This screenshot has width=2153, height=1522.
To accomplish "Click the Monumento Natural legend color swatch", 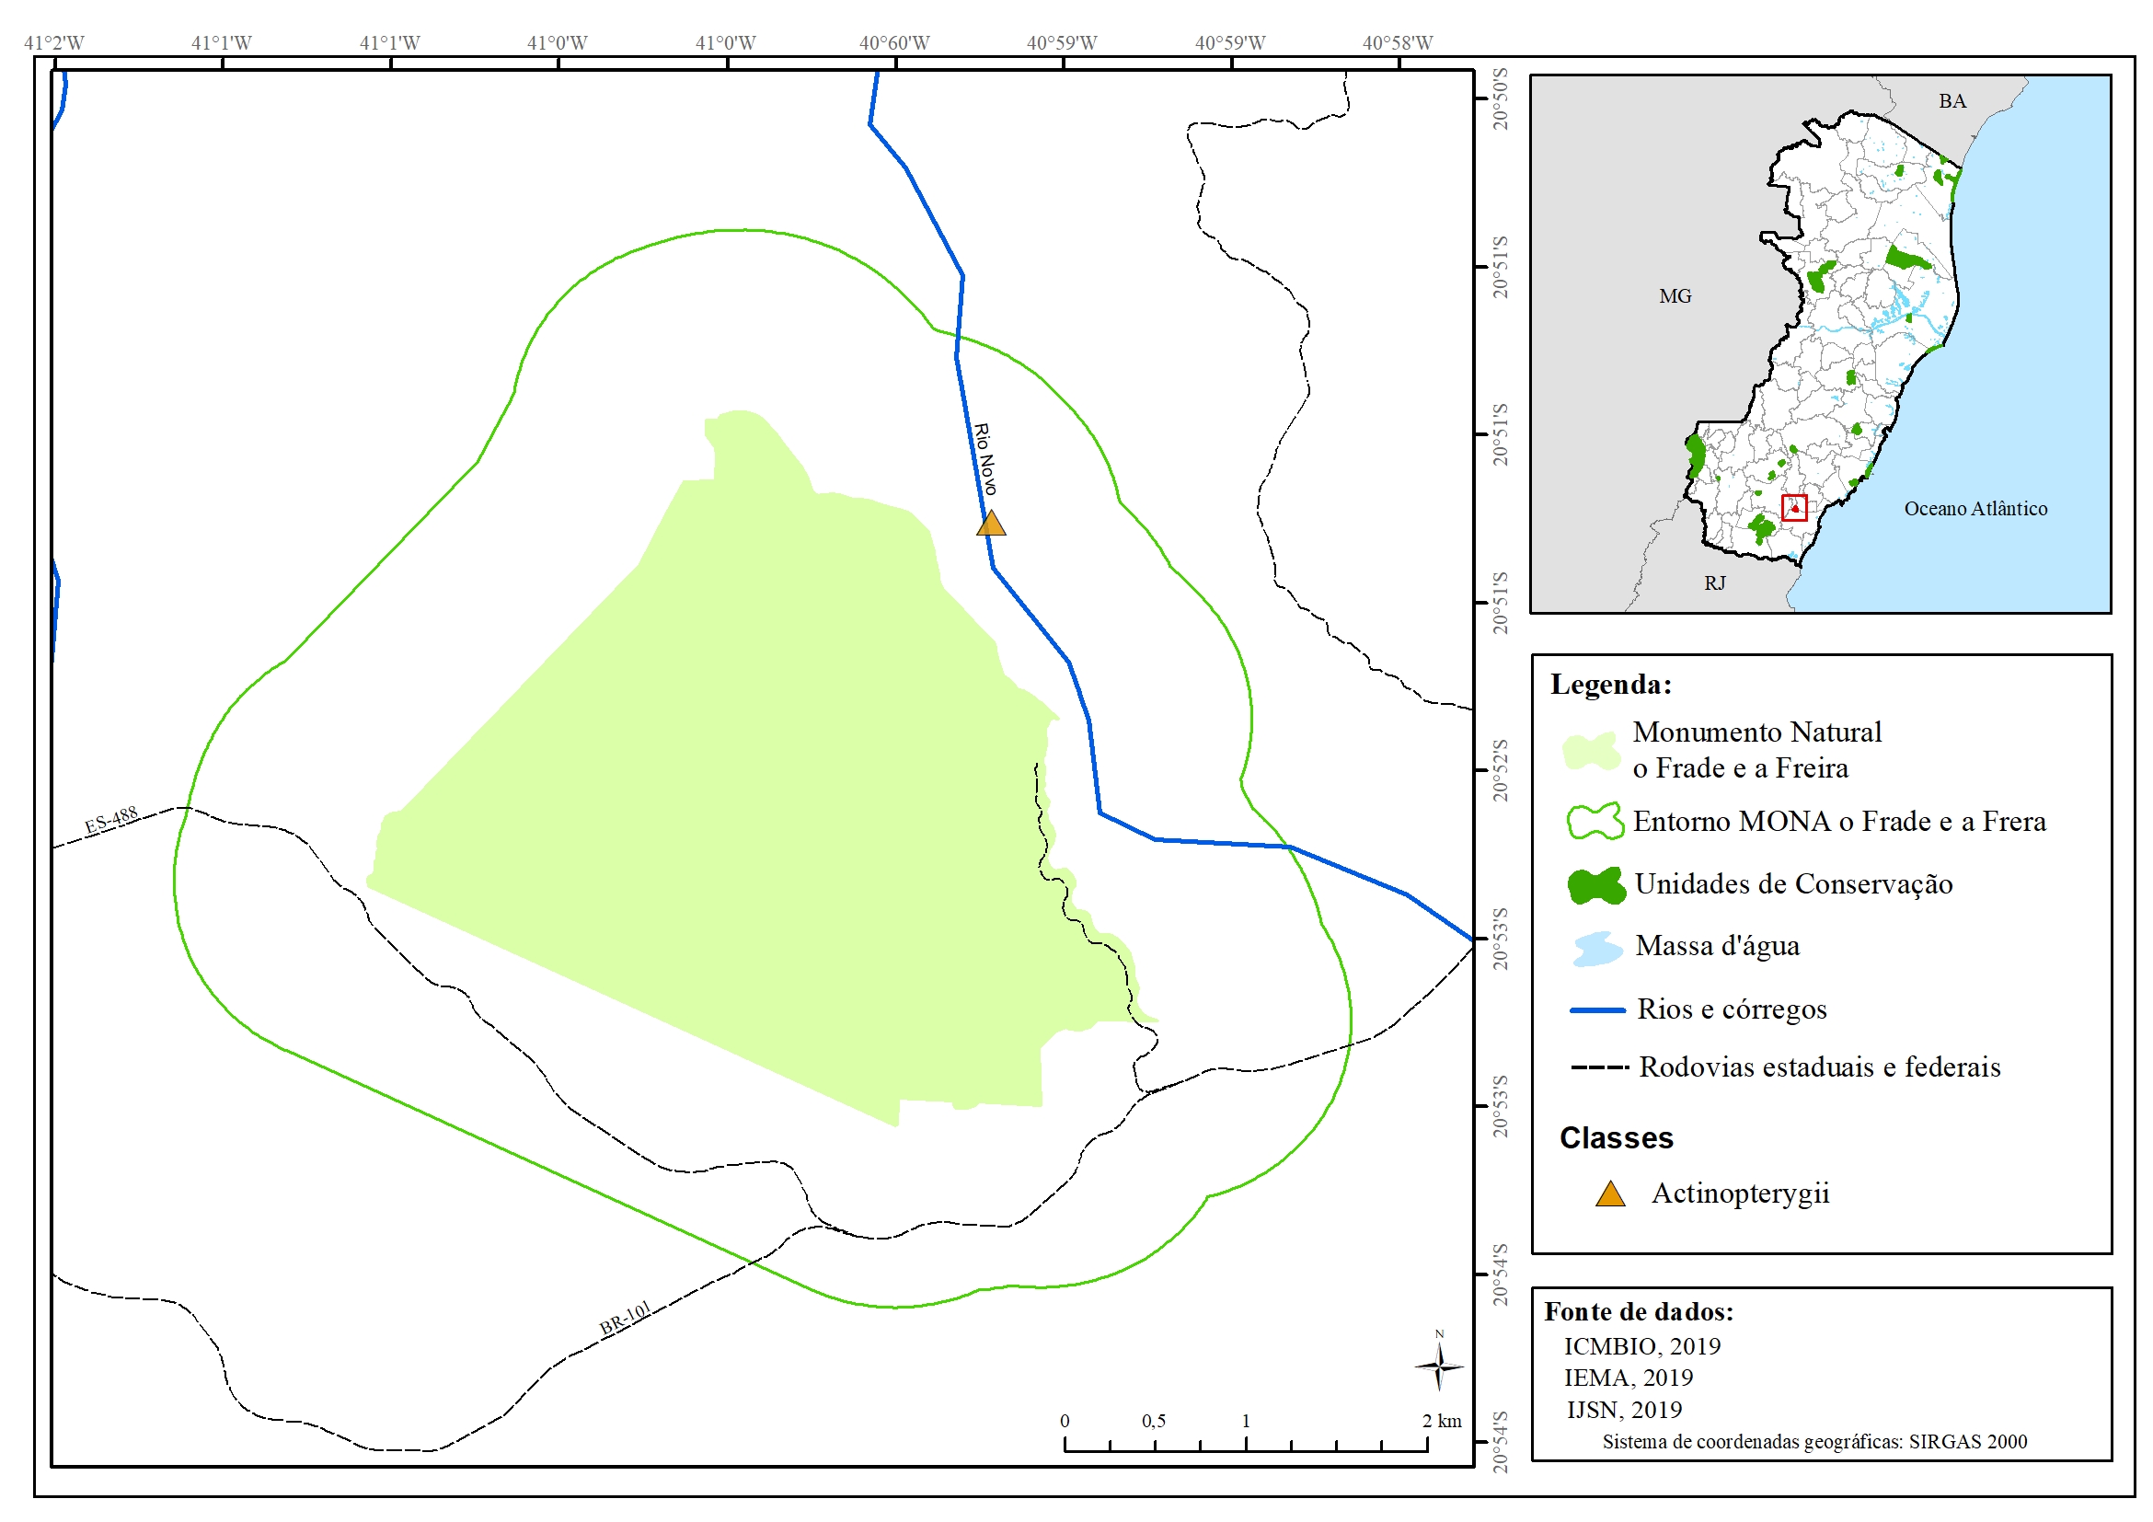I will click(1591, 751).
